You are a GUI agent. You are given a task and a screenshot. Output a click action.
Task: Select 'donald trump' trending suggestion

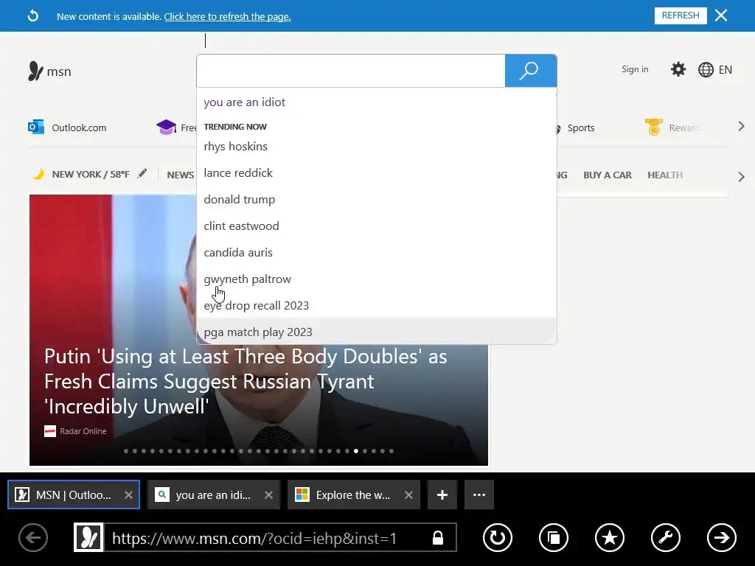click(377, 199)
